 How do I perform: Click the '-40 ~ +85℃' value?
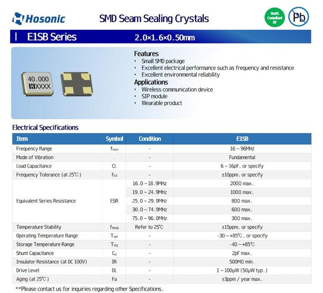[242, 245]
